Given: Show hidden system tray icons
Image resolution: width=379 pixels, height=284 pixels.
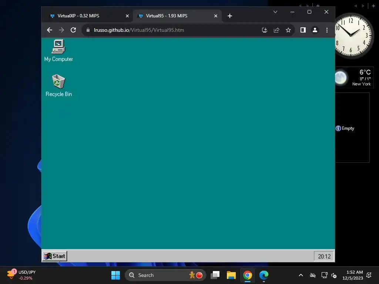Looking at the screenshot, I should 301,275.
